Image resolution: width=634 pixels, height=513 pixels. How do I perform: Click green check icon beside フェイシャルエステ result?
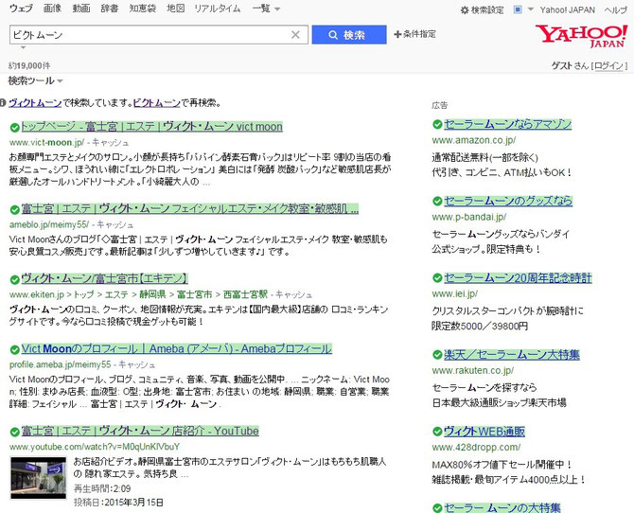pos(15,209)
